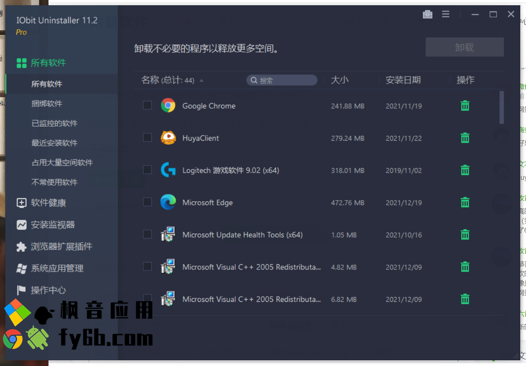Click the 安装监视器 sidebar icon
Screen dimensions: 526x366
[21, 225]
